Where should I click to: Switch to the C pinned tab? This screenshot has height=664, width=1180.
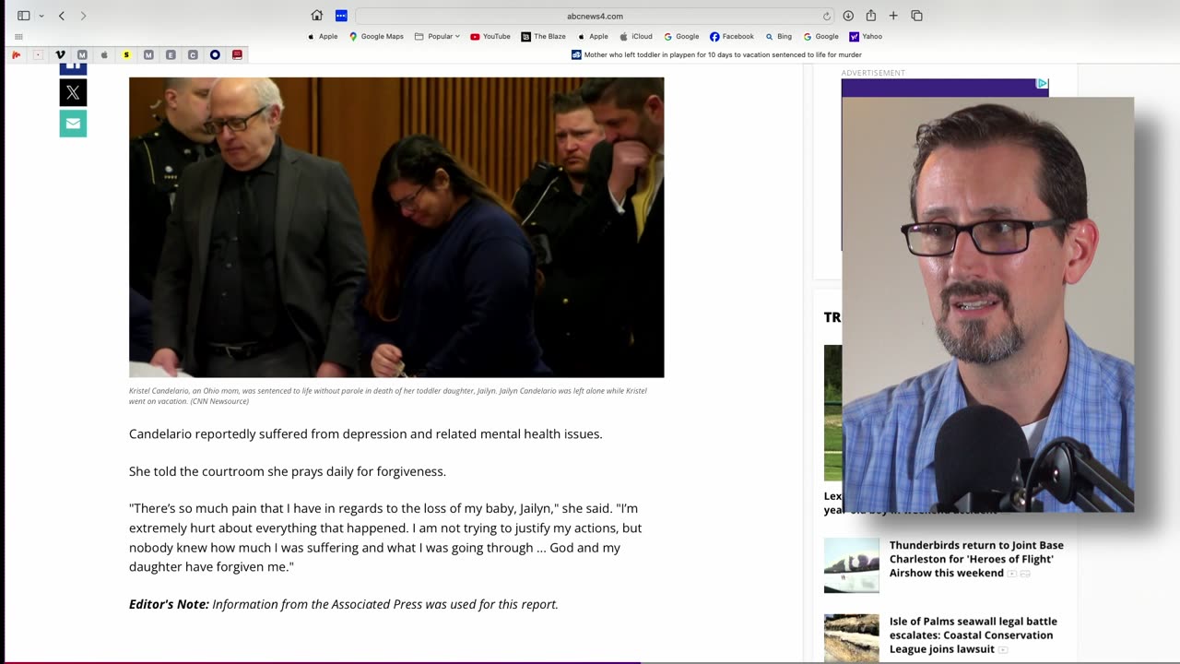[x=193, y=55]
